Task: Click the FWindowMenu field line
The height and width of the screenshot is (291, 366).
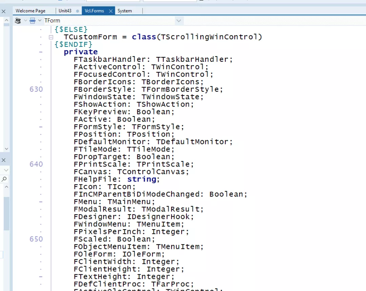Action: 129,224
